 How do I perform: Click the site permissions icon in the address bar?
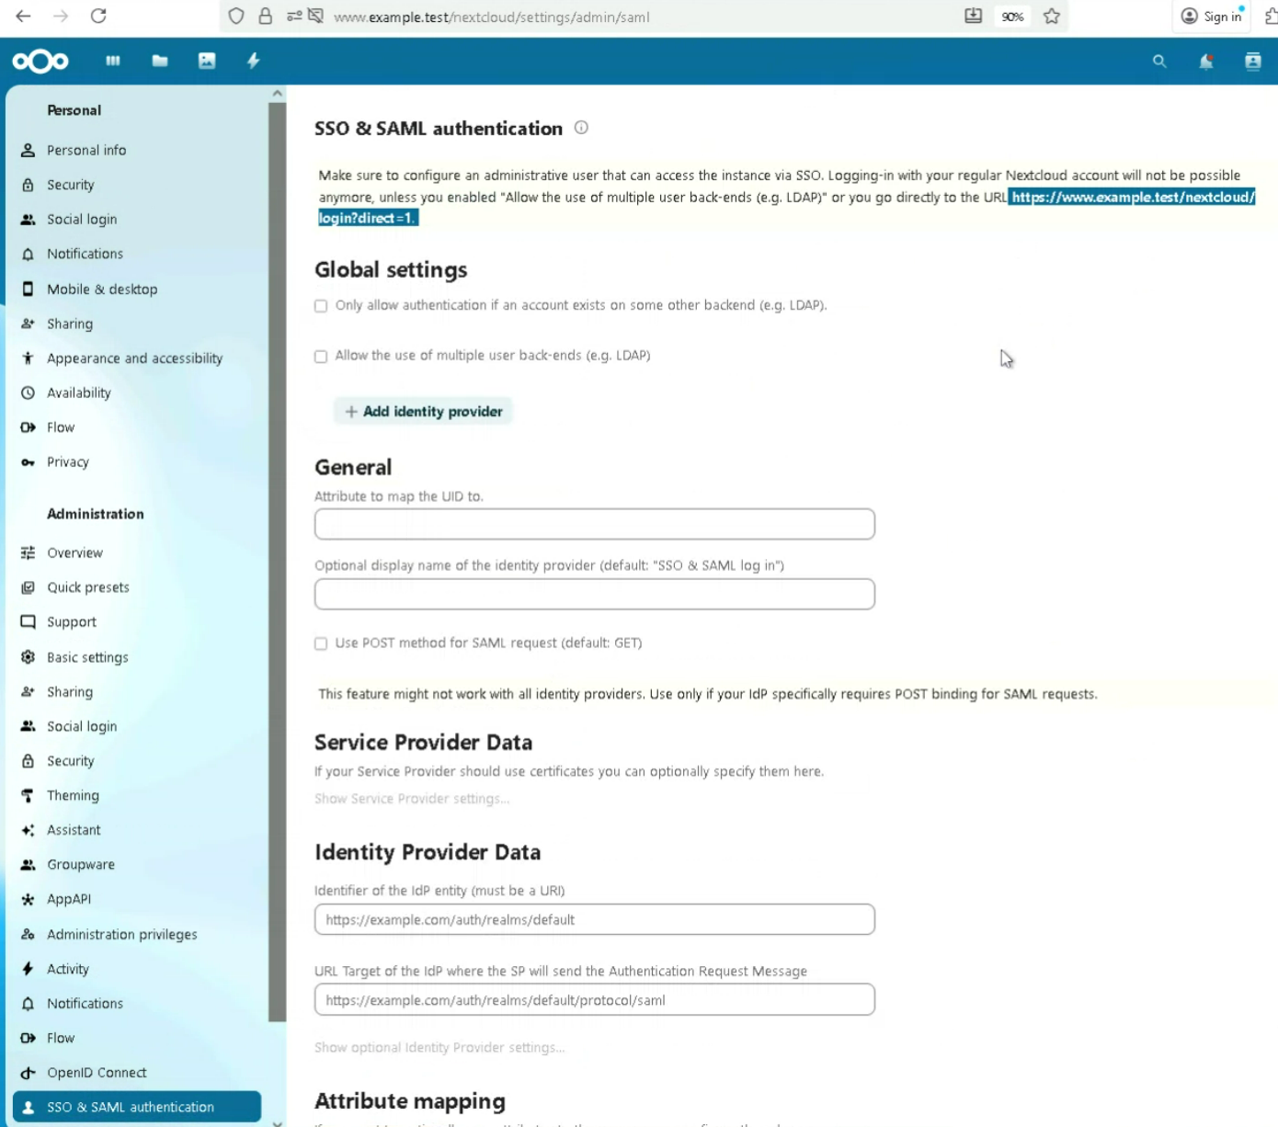click(294, 16)
